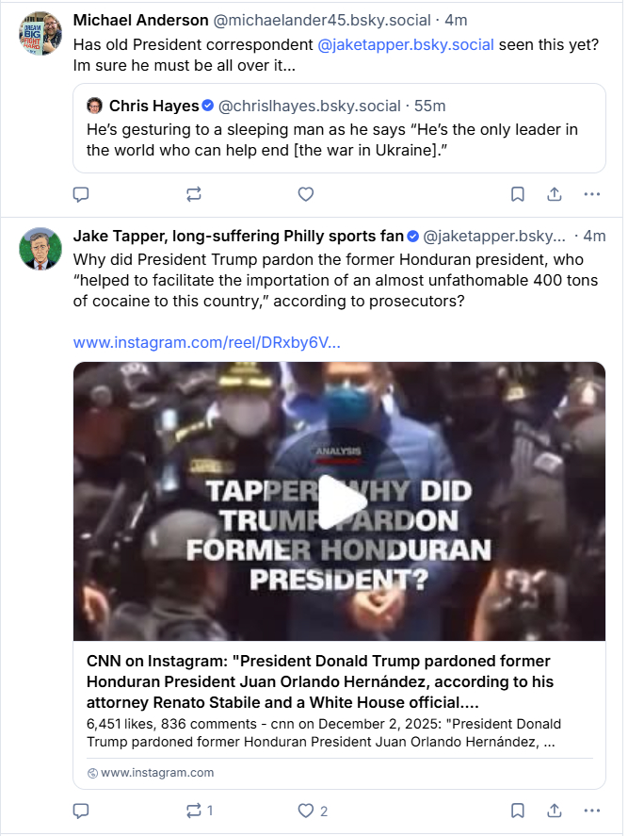The height and width of the screenshot is (836, 628).
Task: Open Michael Anderson's profile avatar
Action: (40, 35)
